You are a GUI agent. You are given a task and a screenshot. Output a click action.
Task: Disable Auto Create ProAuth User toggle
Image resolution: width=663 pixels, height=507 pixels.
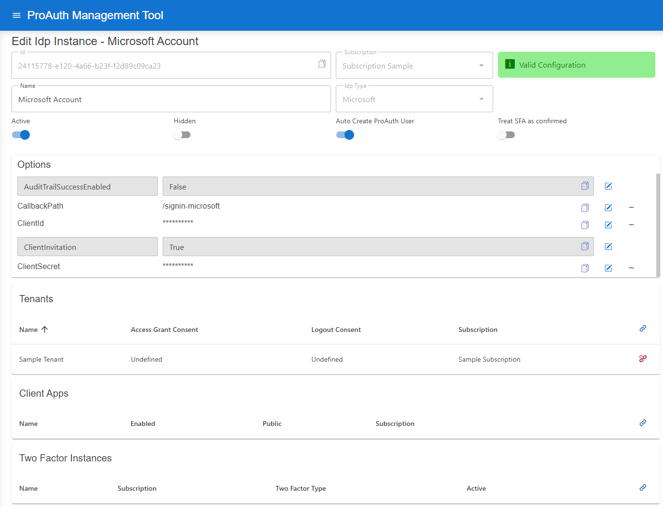tap(345, 135)
